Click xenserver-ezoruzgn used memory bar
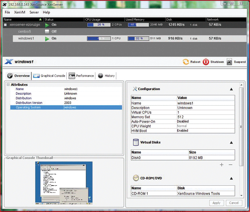The width and height of the screenshot is (250, 212). tap(139, 25)
